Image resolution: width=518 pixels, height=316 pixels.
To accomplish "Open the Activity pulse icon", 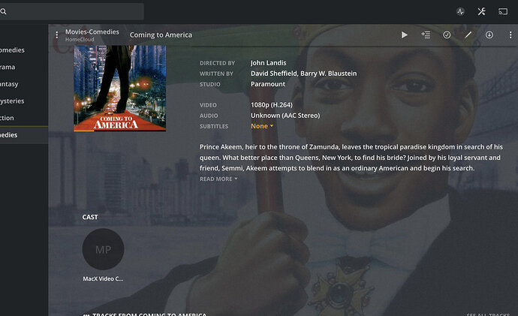I will (x=460, y=11).
